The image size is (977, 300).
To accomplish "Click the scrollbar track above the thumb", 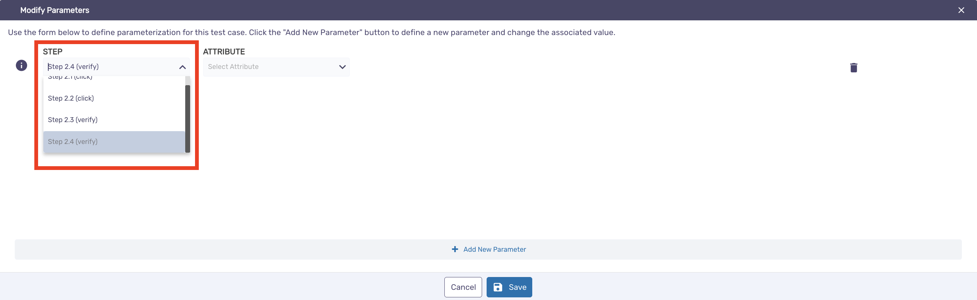I will coord(187,80).
